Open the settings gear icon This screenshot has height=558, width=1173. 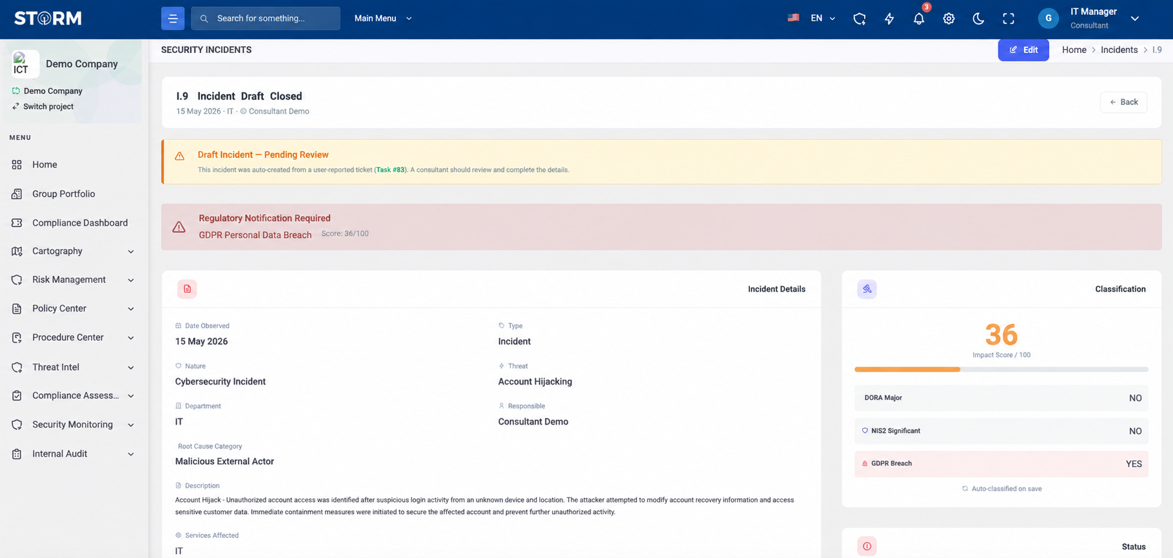pyautogui.click(x=949, y=19)
